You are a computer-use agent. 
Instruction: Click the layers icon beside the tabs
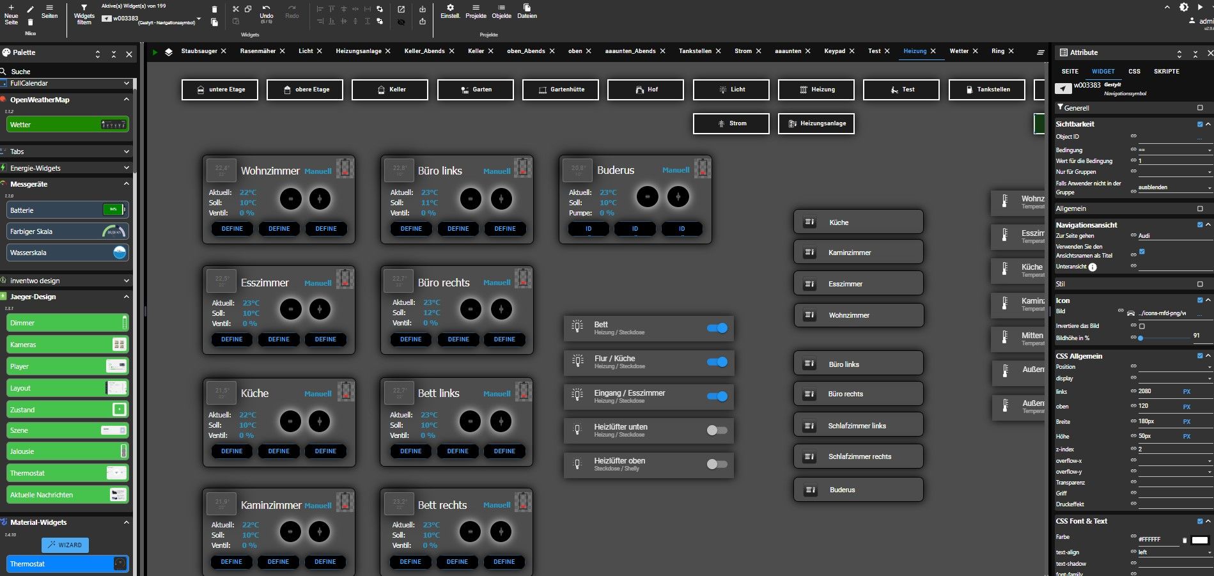point(169,52)
